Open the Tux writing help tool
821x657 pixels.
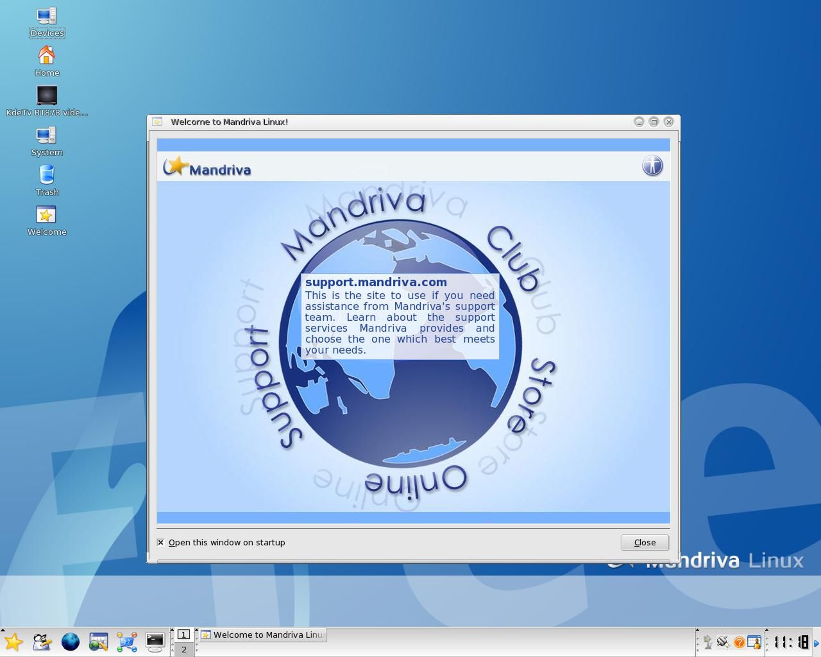click(x=41, y=642)
